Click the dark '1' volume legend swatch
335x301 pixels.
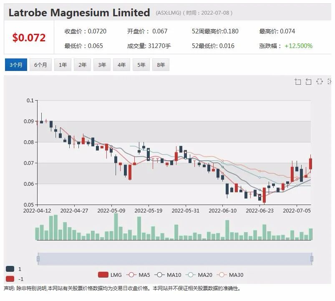(x=10, y=269)
